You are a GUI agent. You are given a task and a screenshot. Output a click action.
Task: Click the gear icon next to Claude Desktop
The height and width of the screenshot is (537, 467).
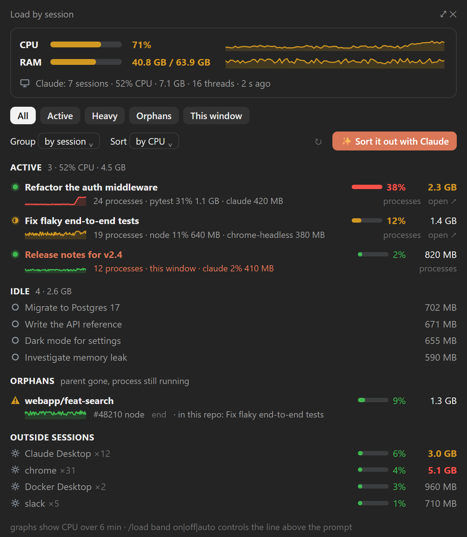pos(15,454)
